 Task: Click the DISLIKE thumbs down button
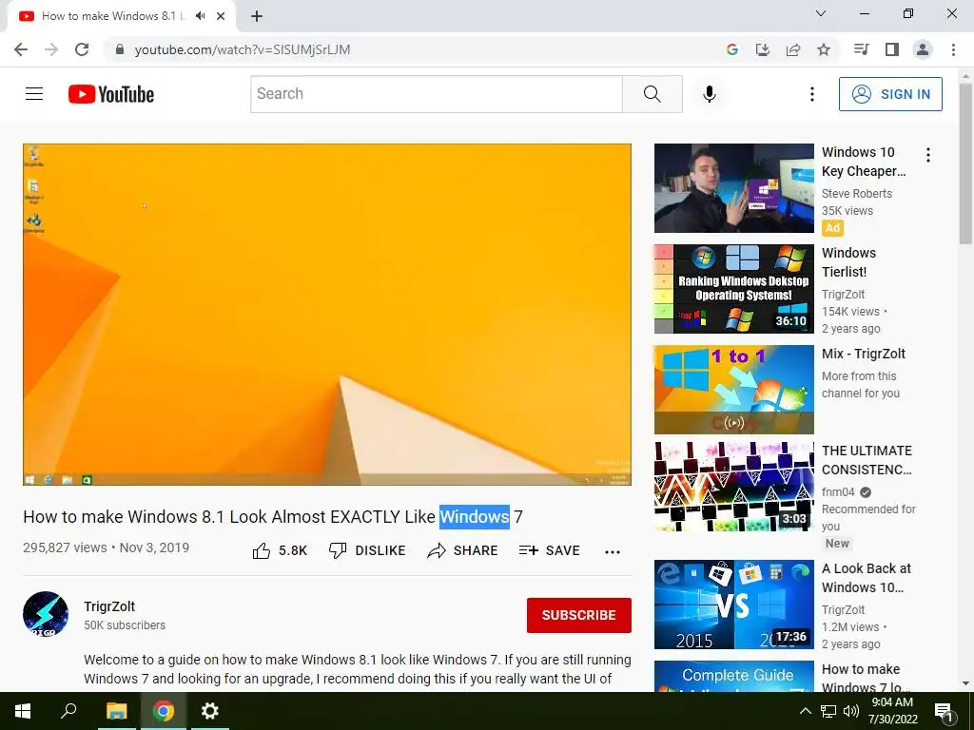pyautogui.click(x=367, y=550)
